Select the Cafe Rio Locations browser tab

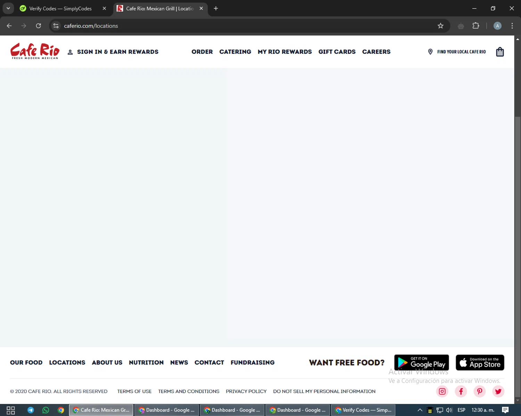pos(160,8)
